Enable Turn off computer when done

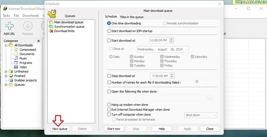click(109, 114)
